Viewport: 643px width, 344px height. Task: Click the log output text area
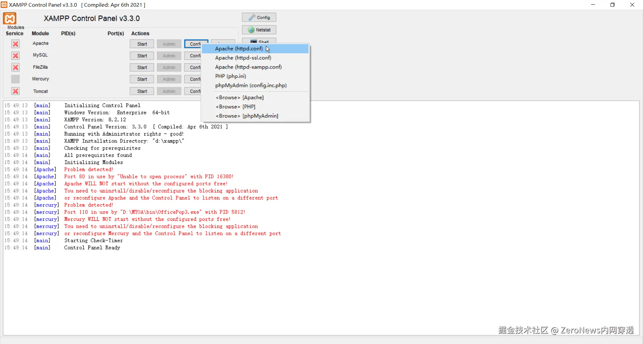pyautogui.click(x=321, y=218)
